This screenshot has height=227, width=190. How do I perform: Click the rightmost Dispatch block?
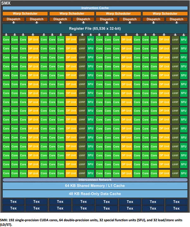coord(176,19)
